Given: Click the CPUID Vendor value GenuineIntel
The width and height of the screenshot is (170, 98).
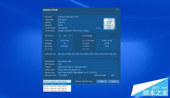Looking at the screenshot, I should (x=76, y=28).
